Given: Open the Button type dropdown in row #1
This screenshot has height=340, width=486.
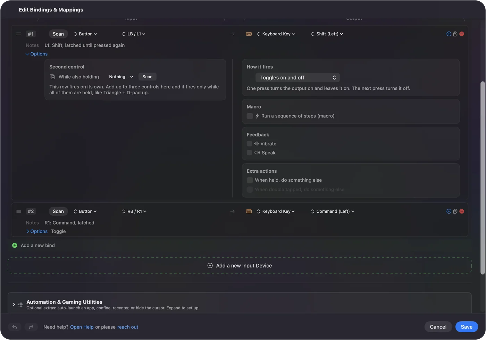Looking at the screenshot, I should tap(85, 34).
